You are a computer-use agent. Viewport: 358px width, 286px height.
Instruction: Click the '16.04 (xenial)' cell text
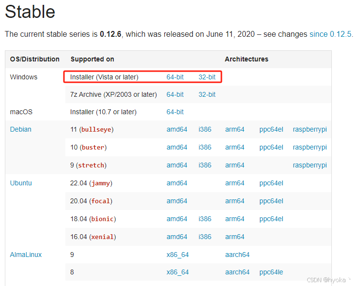point(93,237)
